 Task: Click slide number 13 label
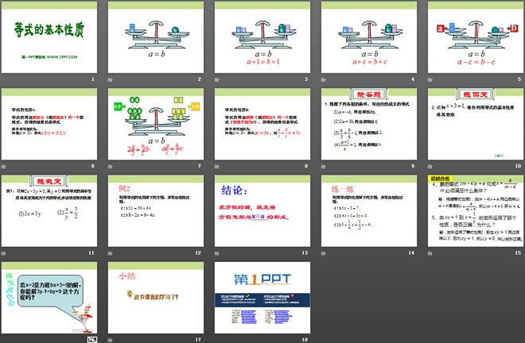click(305, 252)
